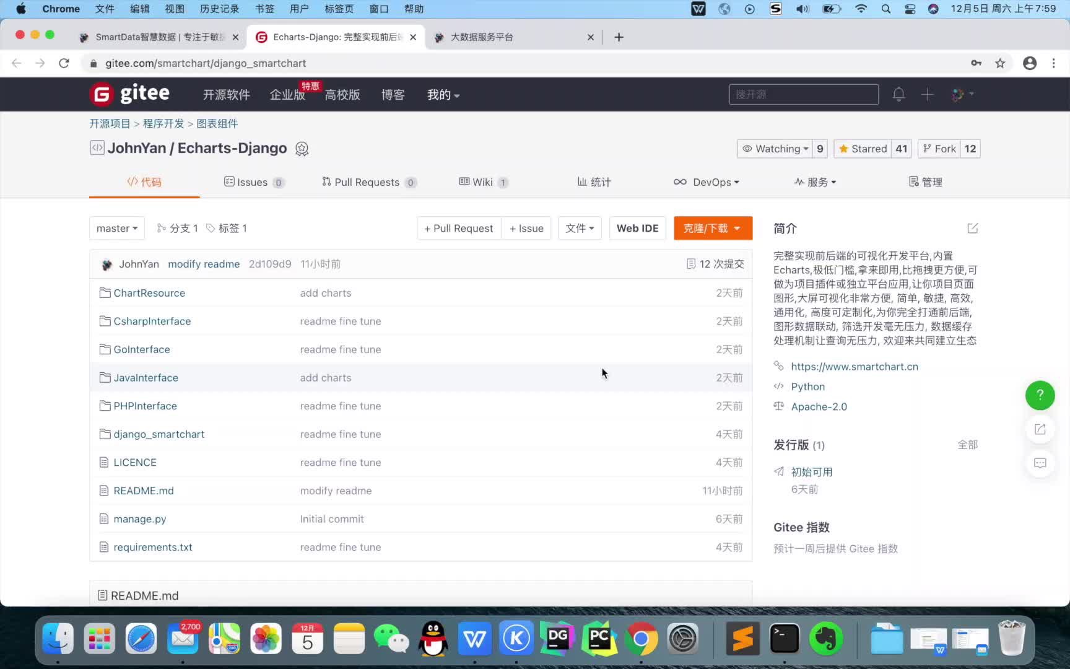Open the 管理 tab
Viewport: 1070px width, 669px height.
925,182
